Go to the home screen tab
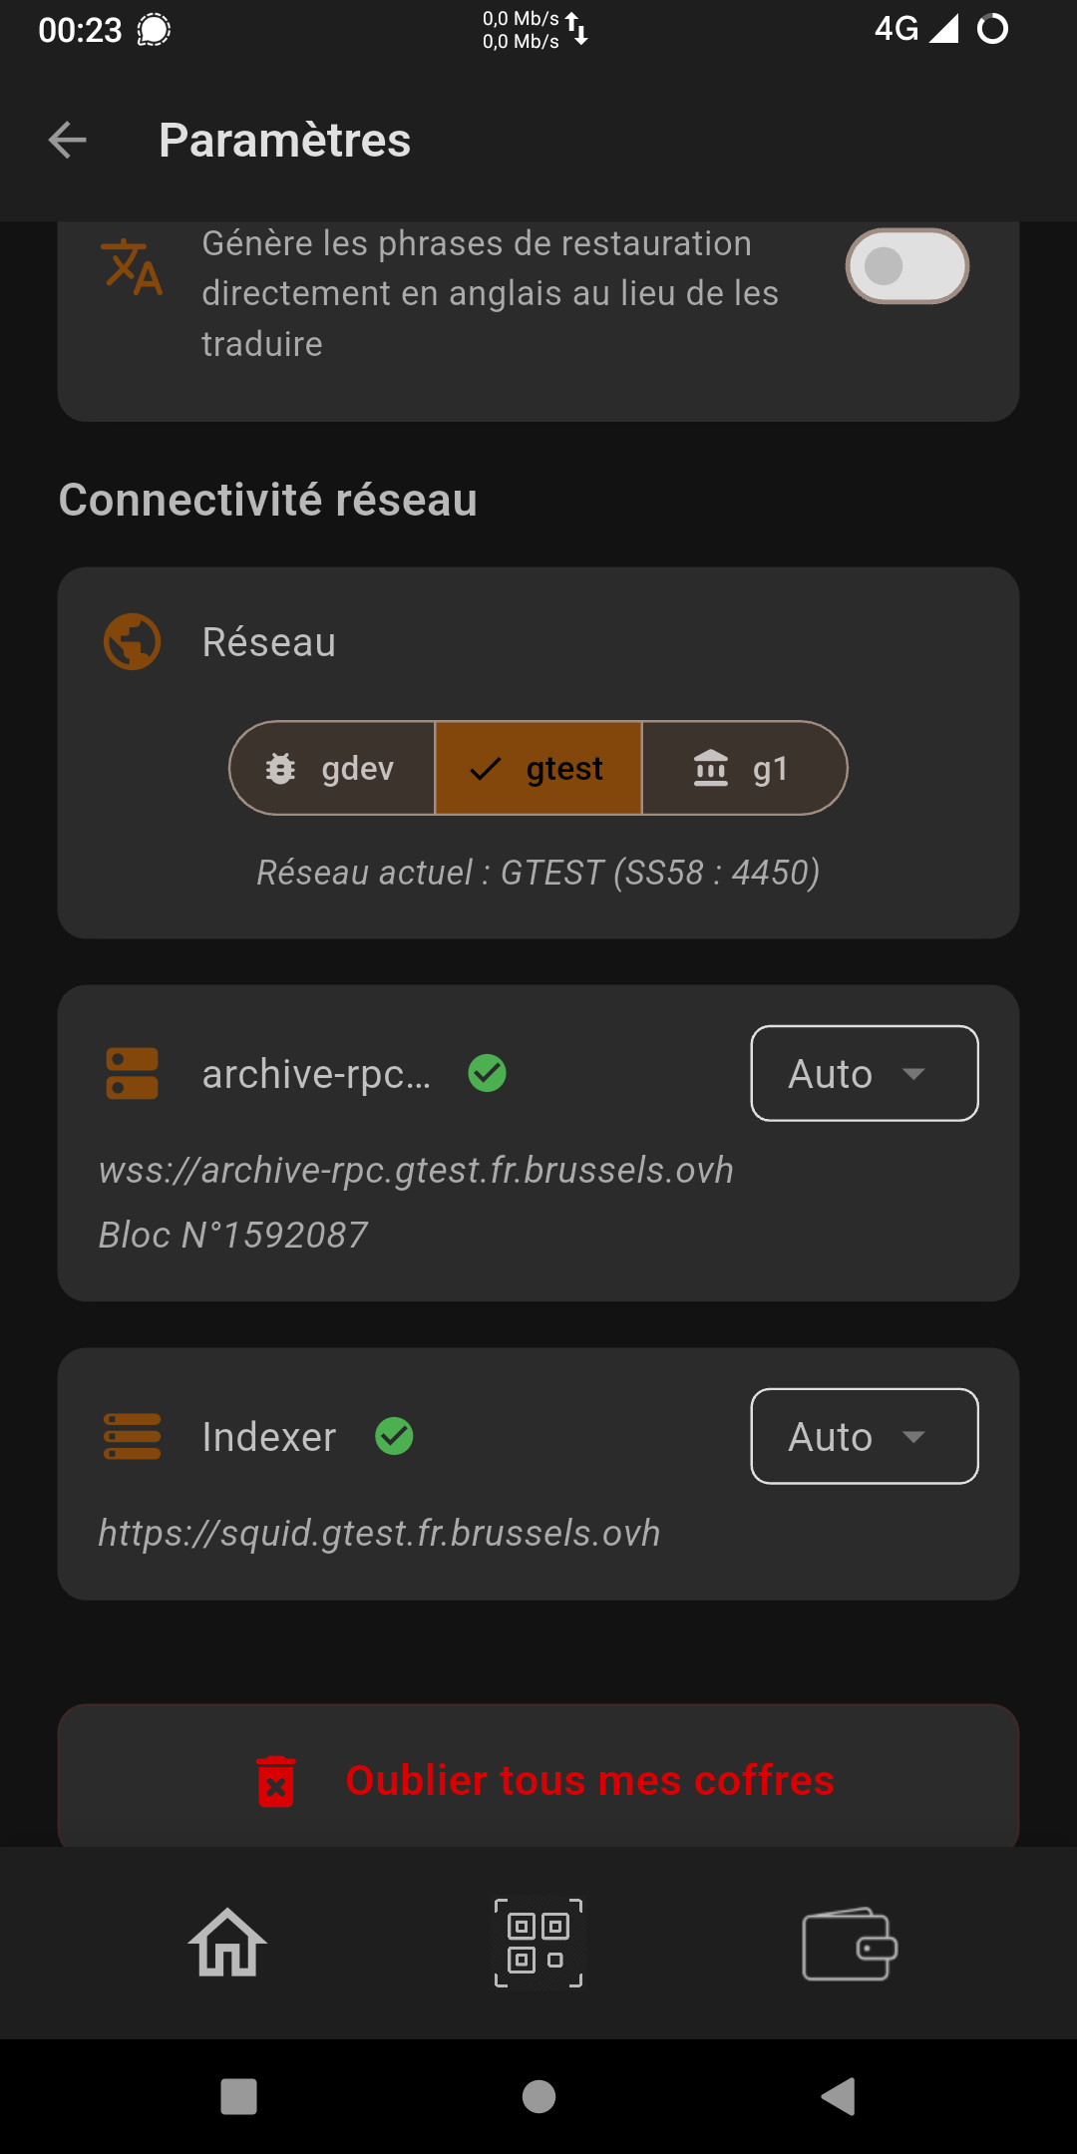 (227, 1944)
